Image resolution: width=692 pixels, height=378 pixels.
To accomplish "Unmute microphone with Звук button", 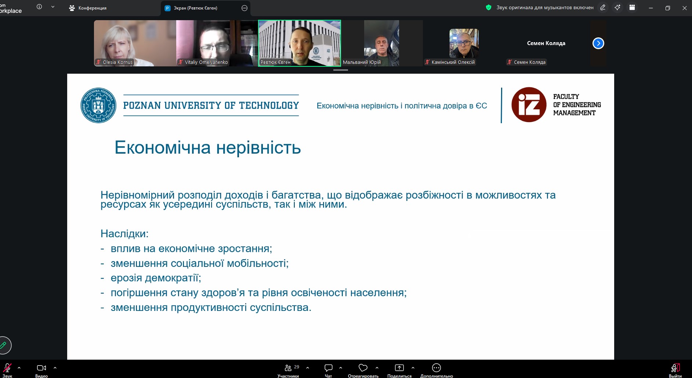I will point(7,368).
